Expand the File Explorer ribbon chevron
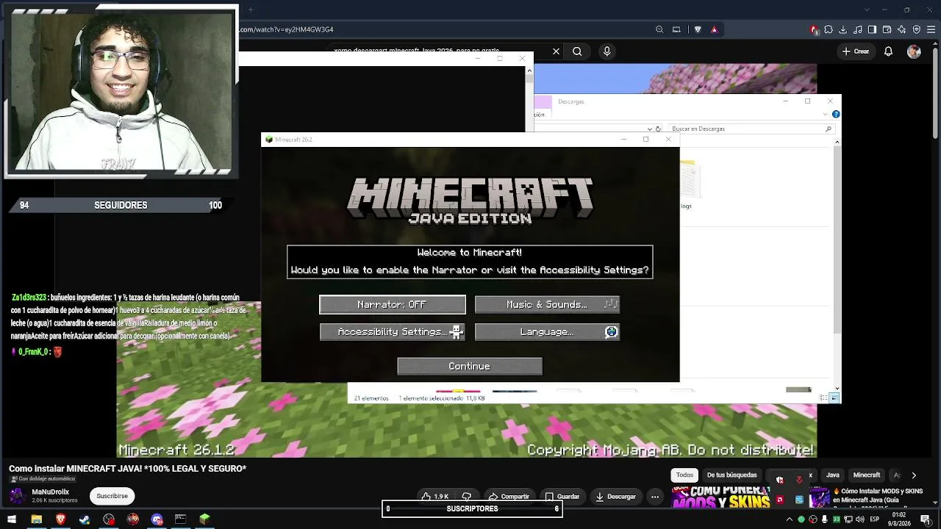 click(826, 115)
